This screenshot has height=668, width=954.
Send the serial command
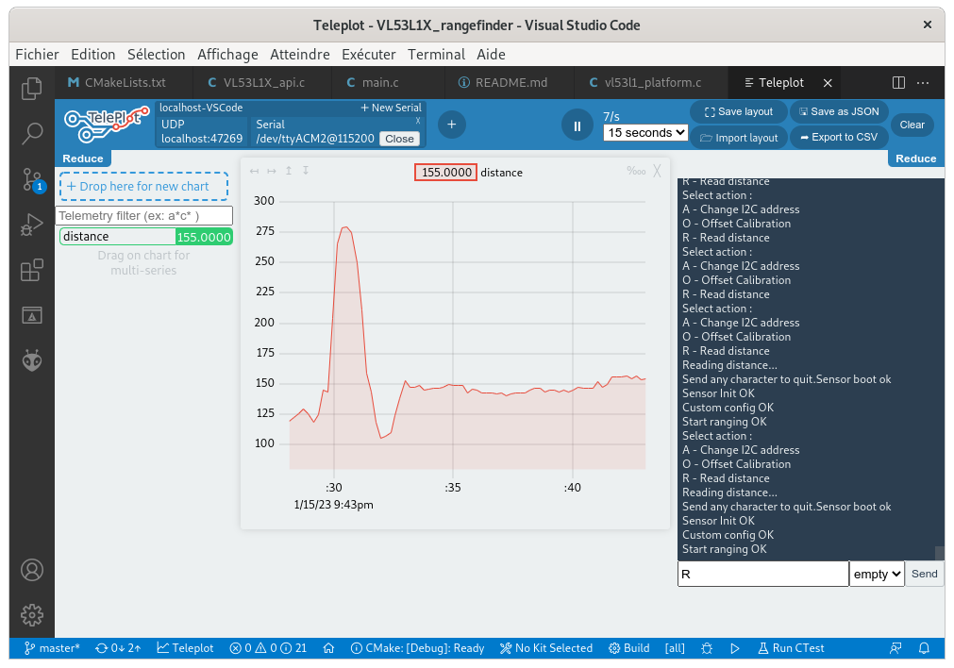click(x=924, y=574)
